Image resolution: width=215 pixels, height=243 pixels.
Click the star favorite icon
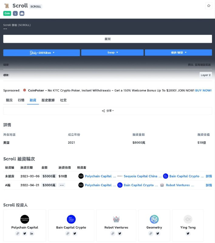tap(209, 6)
